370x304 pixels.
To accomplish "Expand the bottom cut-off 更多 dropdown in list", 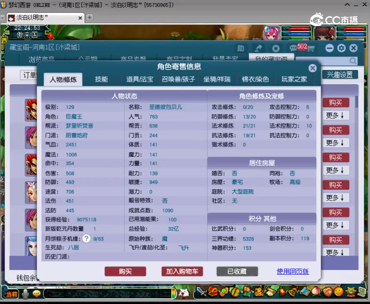I will coord(336,252).
